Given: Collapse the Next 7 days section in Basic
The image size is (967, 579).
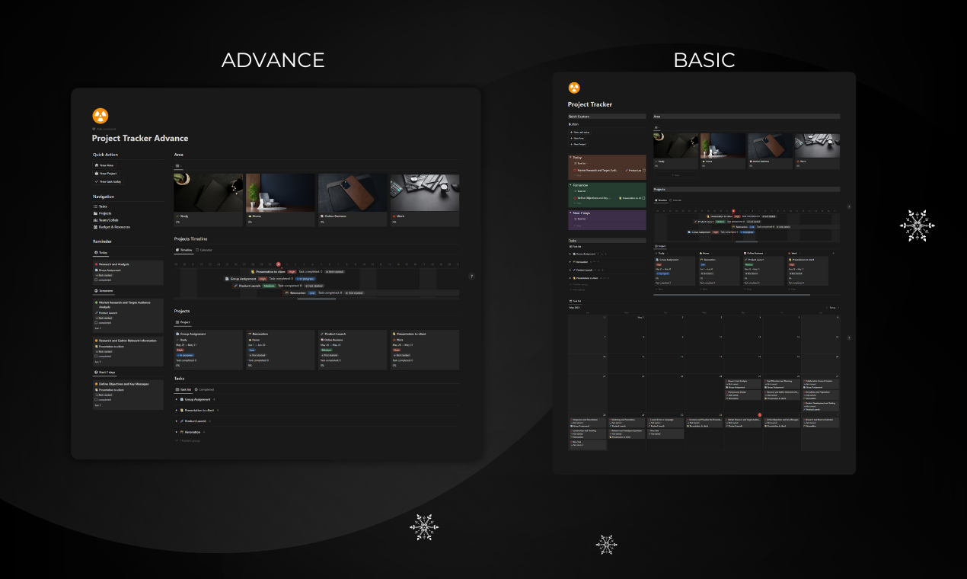Looking at the screenshot, I should point(570,213).
